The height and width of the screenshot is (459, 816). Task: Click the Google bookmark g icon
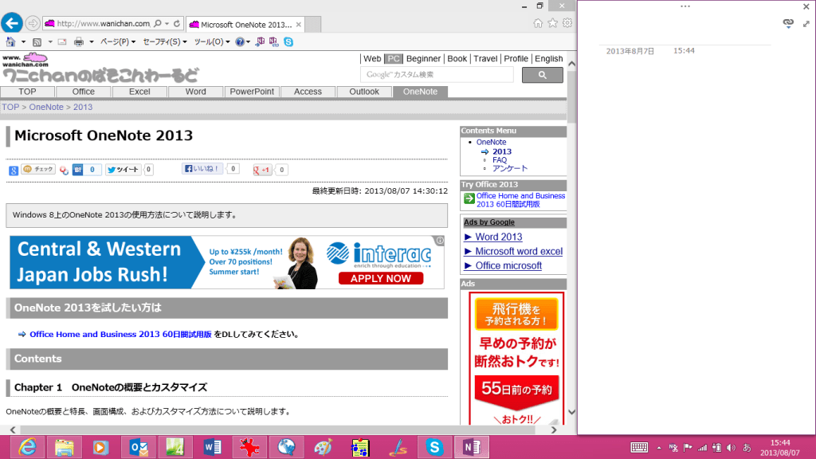14,171
